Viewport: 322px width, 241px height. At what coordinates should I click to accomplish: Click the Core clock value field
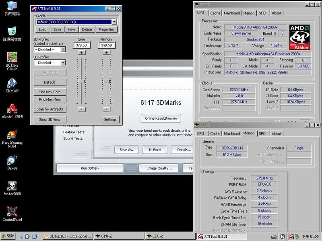tap(82, 45)
